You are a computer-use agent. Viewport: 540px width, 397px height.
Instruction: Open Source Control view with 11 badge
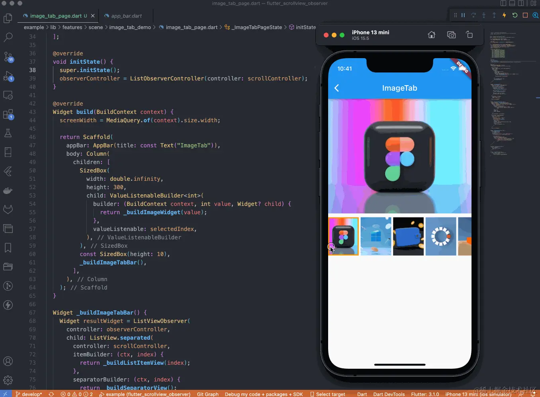(x=8, y=57)
